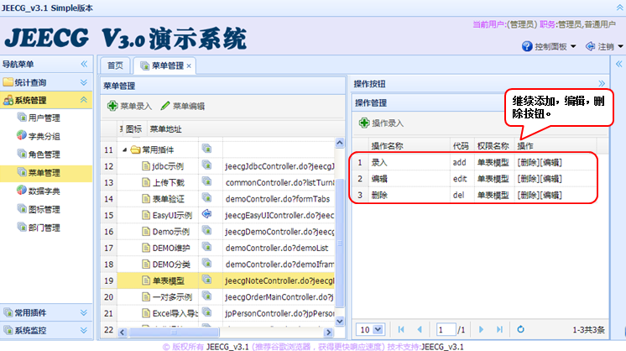Click the 数据字典 sidebar icon
Screen dimensions: 626x351
click(x=22, y=191)
